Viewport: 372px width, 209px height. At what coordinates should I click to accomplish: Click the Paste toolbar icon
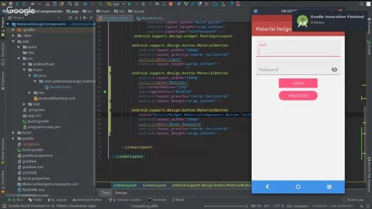[62, 4]
